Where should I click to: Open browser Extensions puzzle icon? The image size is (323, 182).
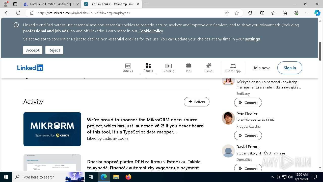[x=250, y=13]
